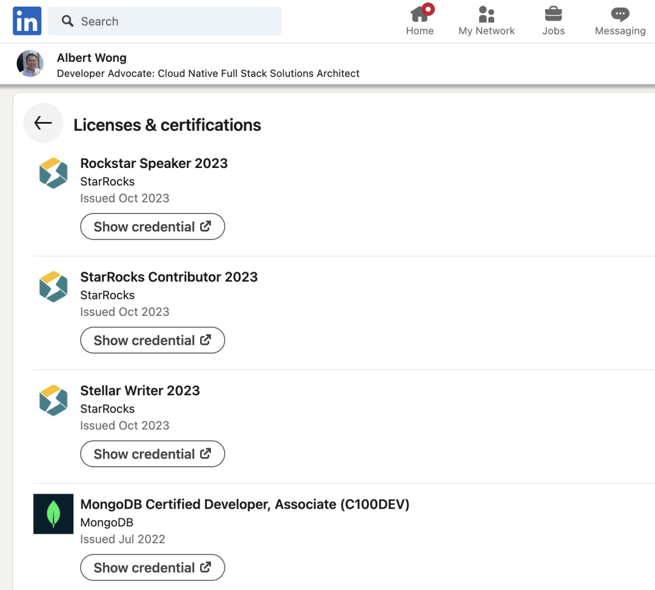
Task: Show credential for StarRocks Contributor 2023
Action: (x=152, y=340)
